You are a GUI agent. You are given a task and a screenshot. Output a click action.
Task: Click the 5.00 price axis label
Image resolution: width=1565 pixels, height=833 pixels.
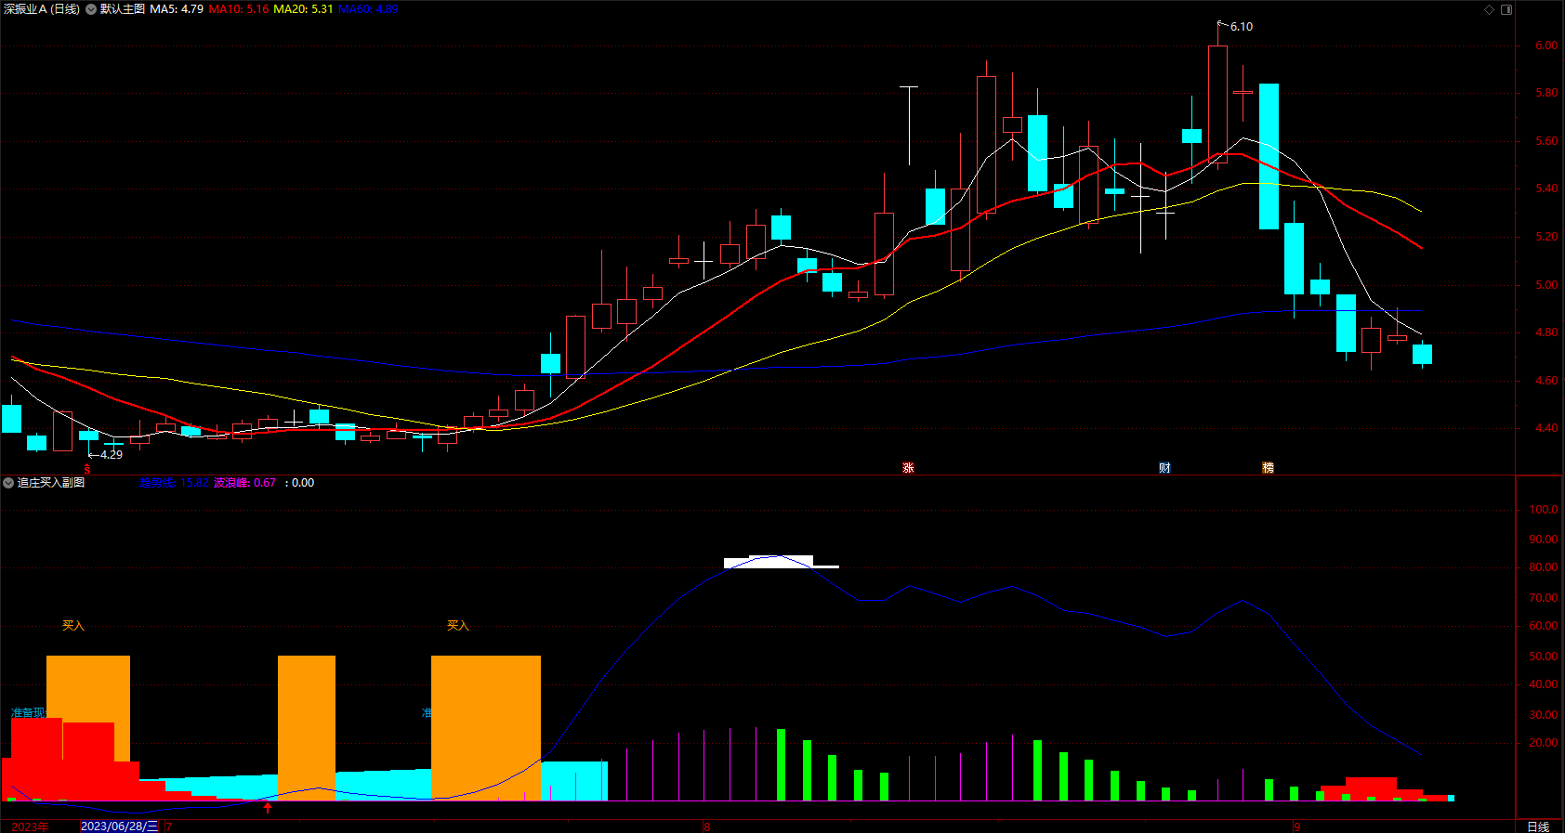click(x=1546, y=285)
